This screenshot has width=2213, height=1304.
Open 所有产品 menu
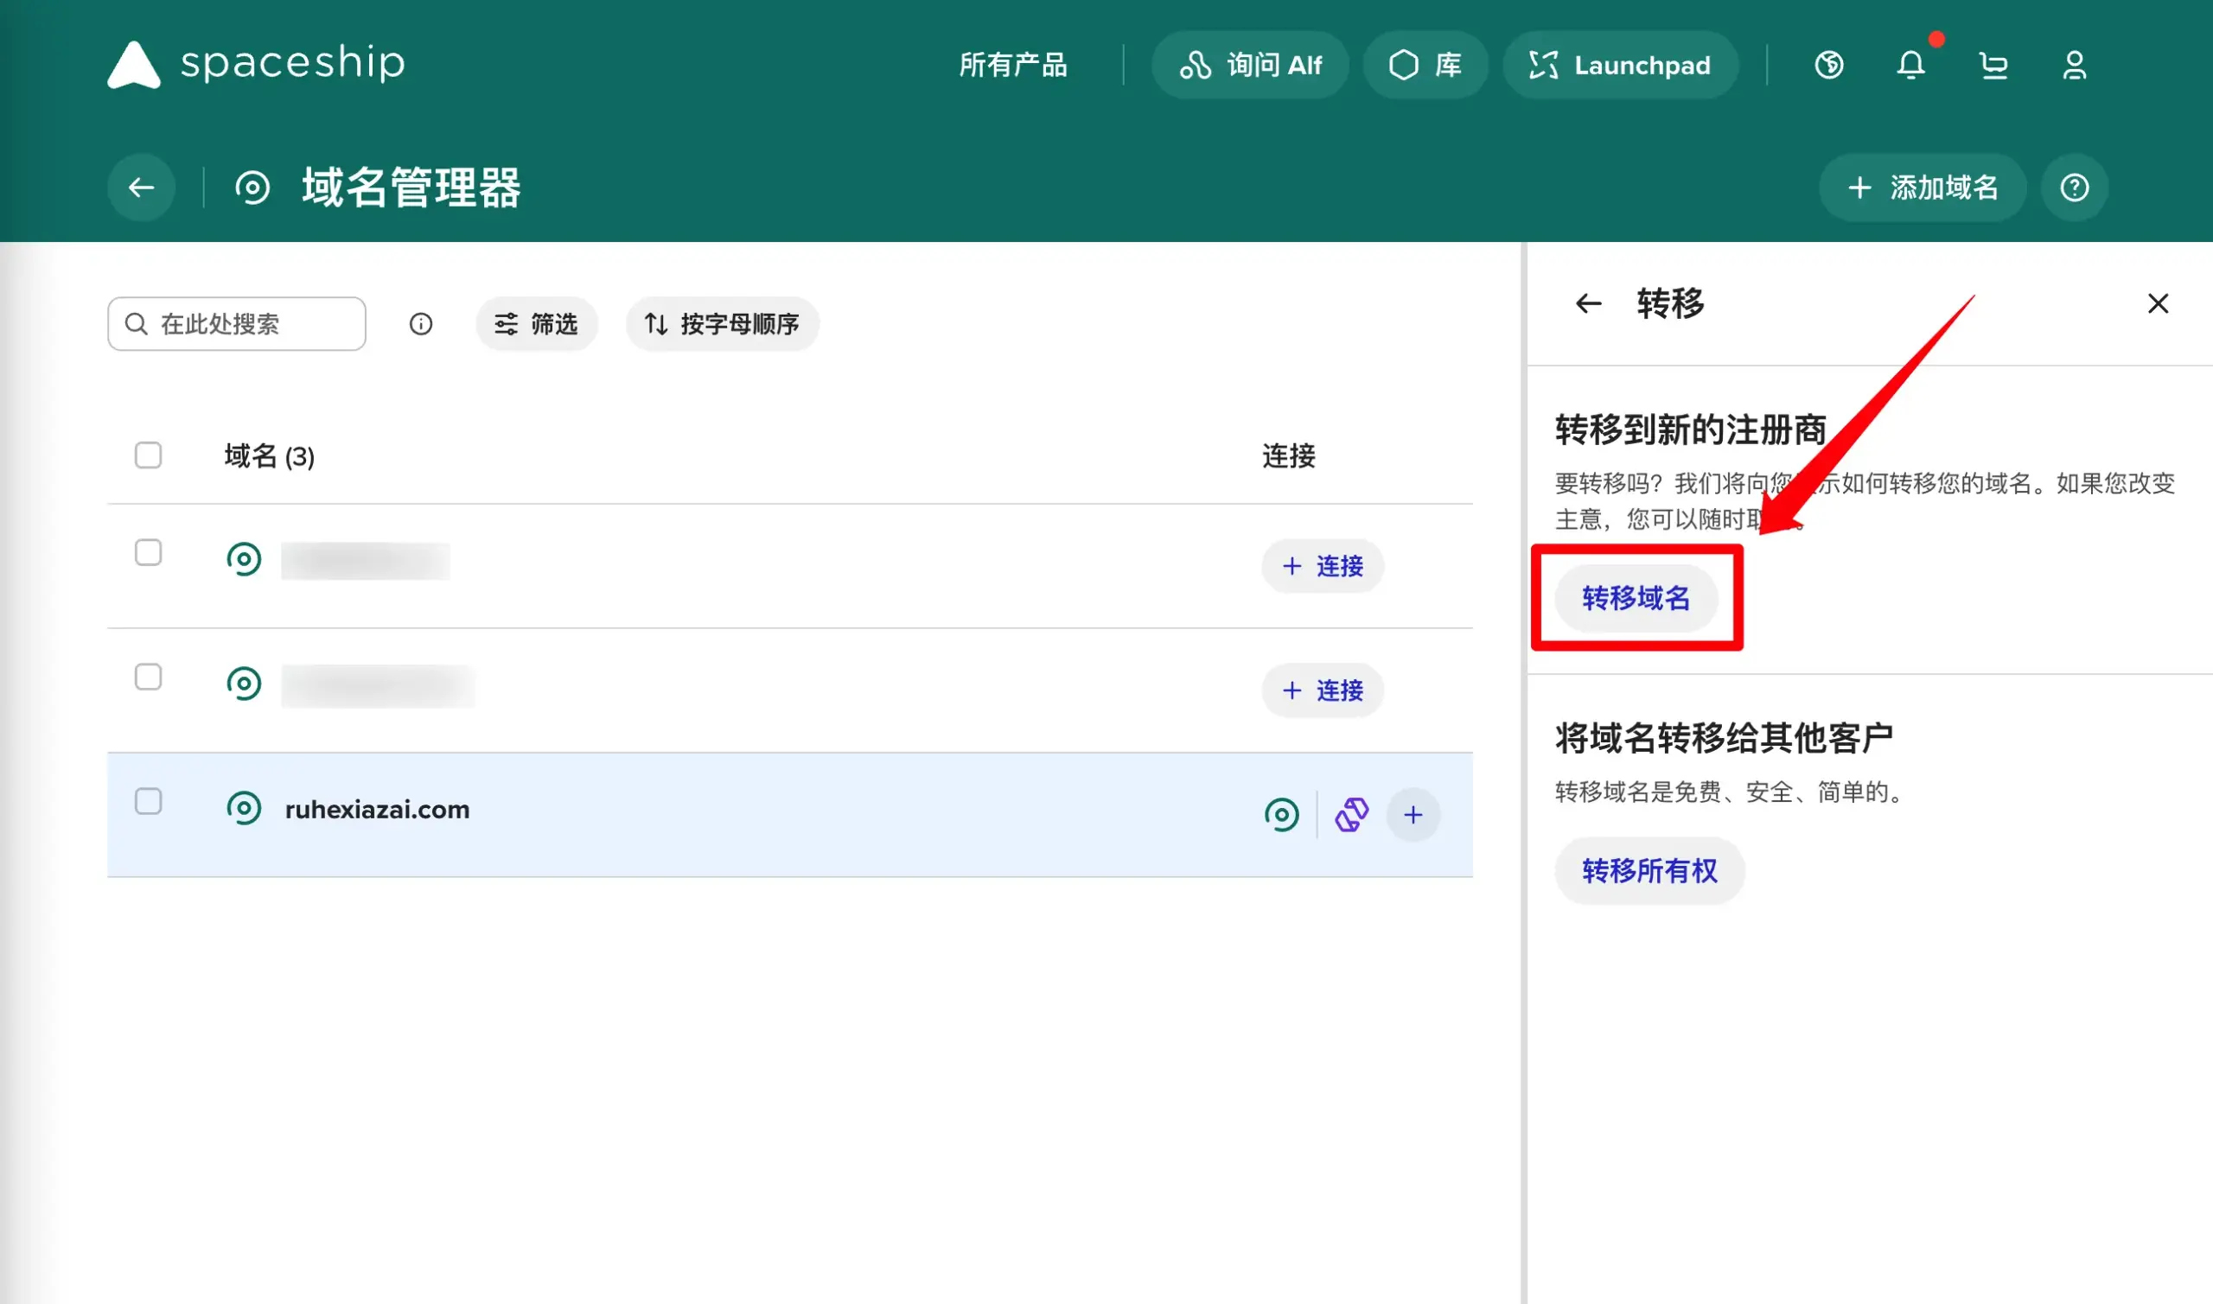[1012, 65]
